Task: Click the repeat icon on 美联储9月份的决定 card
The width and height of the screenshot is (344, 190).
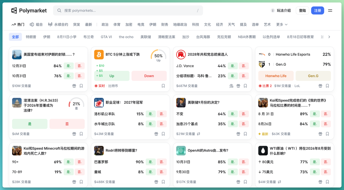Action: pos(198,134)
